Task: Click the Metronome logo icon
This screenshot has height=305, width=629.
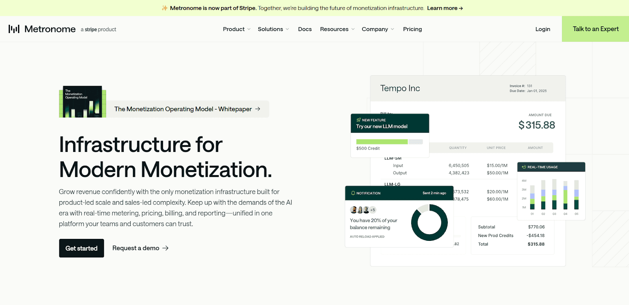Action: coord(14,29)
